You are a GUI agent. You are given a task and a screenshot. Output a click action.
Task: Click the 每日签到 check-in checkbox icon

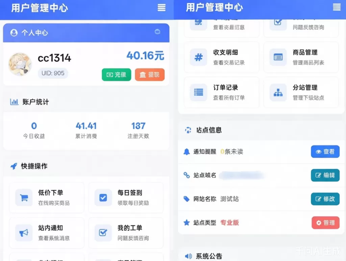103,198
